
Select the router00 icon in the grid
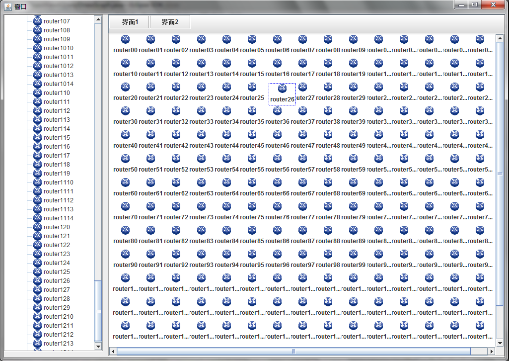tap(125, 39)
